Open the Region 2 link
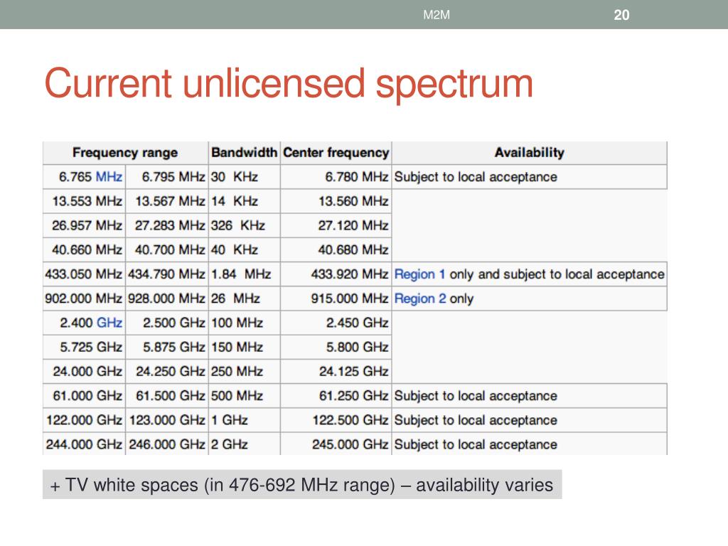Image resolution: width=728 pixels, height=546 pixels. click(420, 299)
